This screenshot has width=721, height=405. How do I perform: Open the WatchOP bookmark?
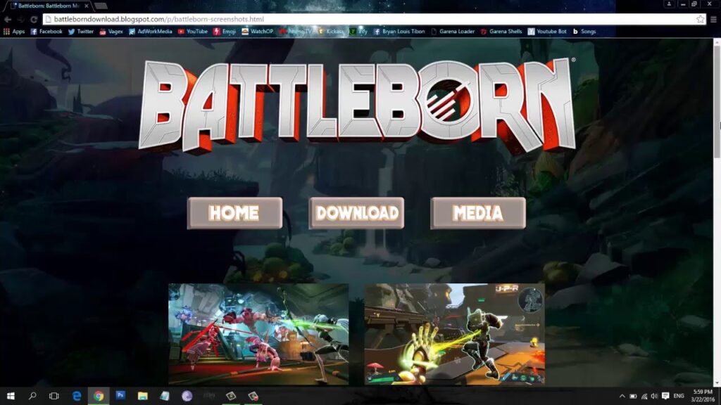[258, 32]
